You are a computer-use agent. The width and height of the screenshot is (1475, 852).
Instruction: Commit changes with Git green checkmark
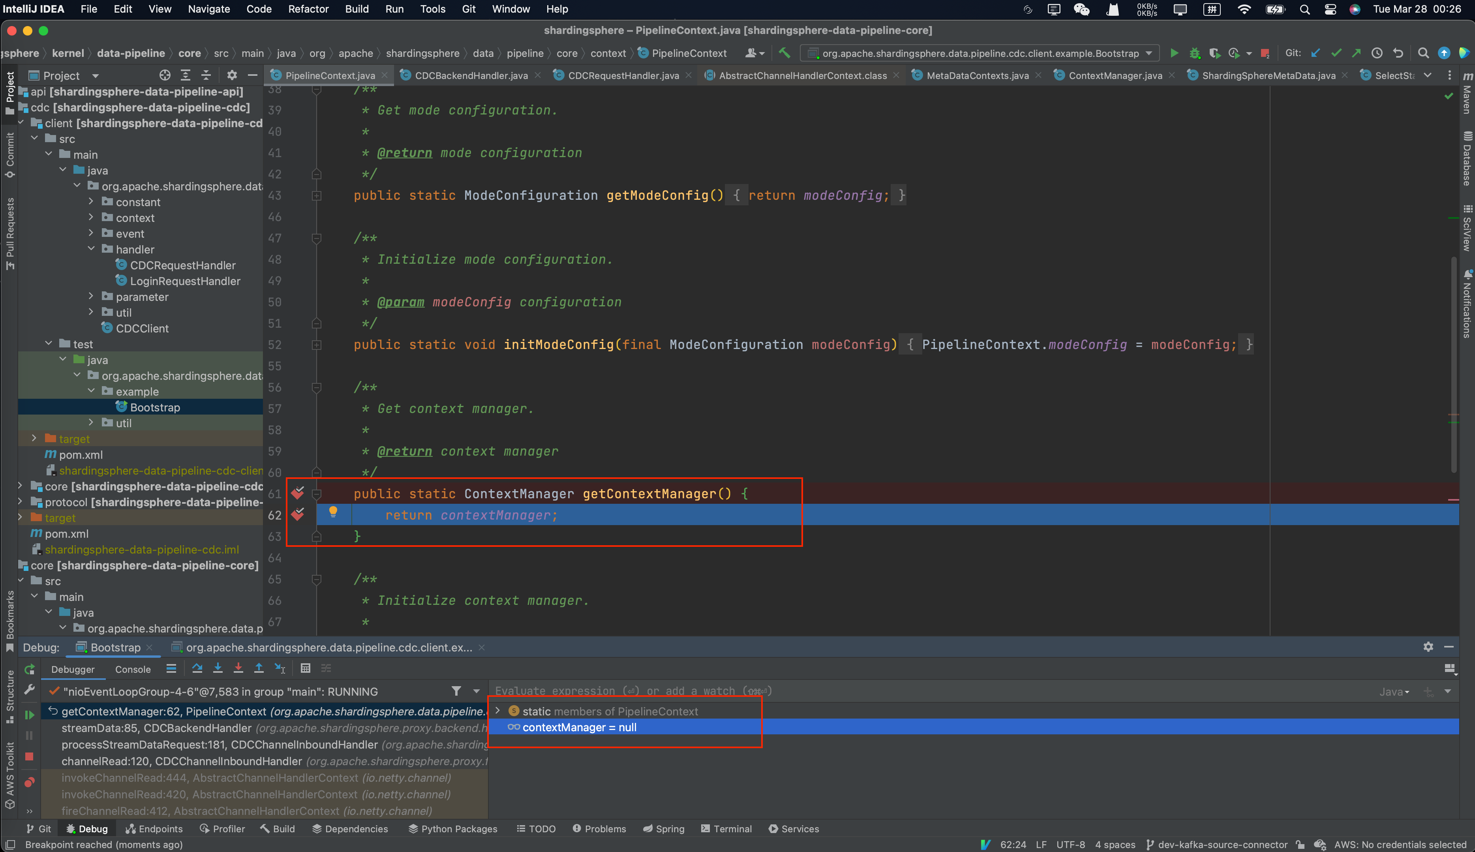tap(1336, 53)
